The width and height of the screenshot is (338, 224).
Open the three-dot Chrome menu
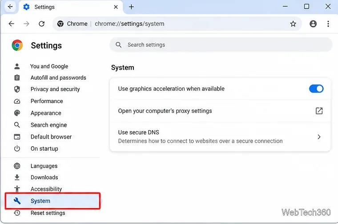point(328,24)
